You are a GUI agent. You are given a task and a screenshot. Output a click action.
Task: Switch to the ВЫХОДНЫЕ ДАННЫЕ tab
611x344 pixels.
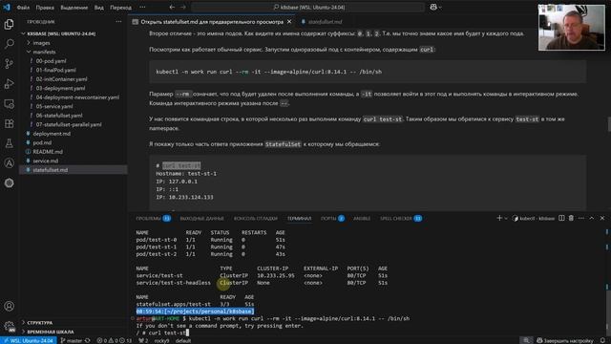pyautogui.click(x=201, y=219)
